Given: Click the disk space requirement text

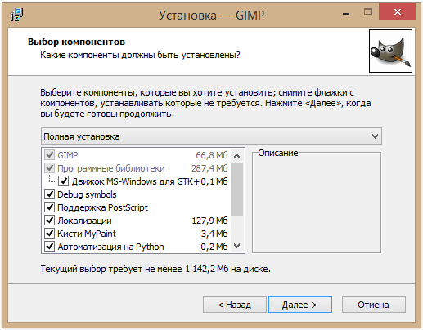Looking at the screenshot, I should pos(155,269).
